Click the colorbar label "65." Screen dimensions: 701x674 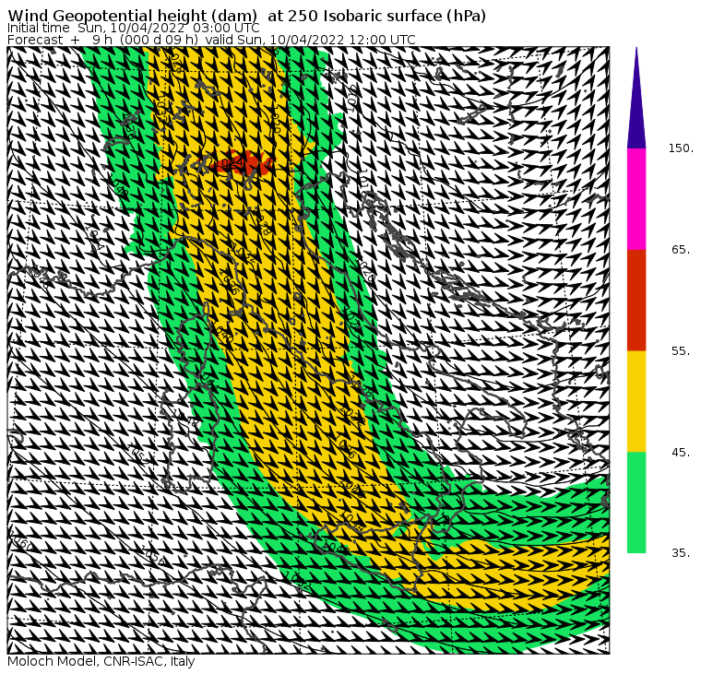coord(681,249)
